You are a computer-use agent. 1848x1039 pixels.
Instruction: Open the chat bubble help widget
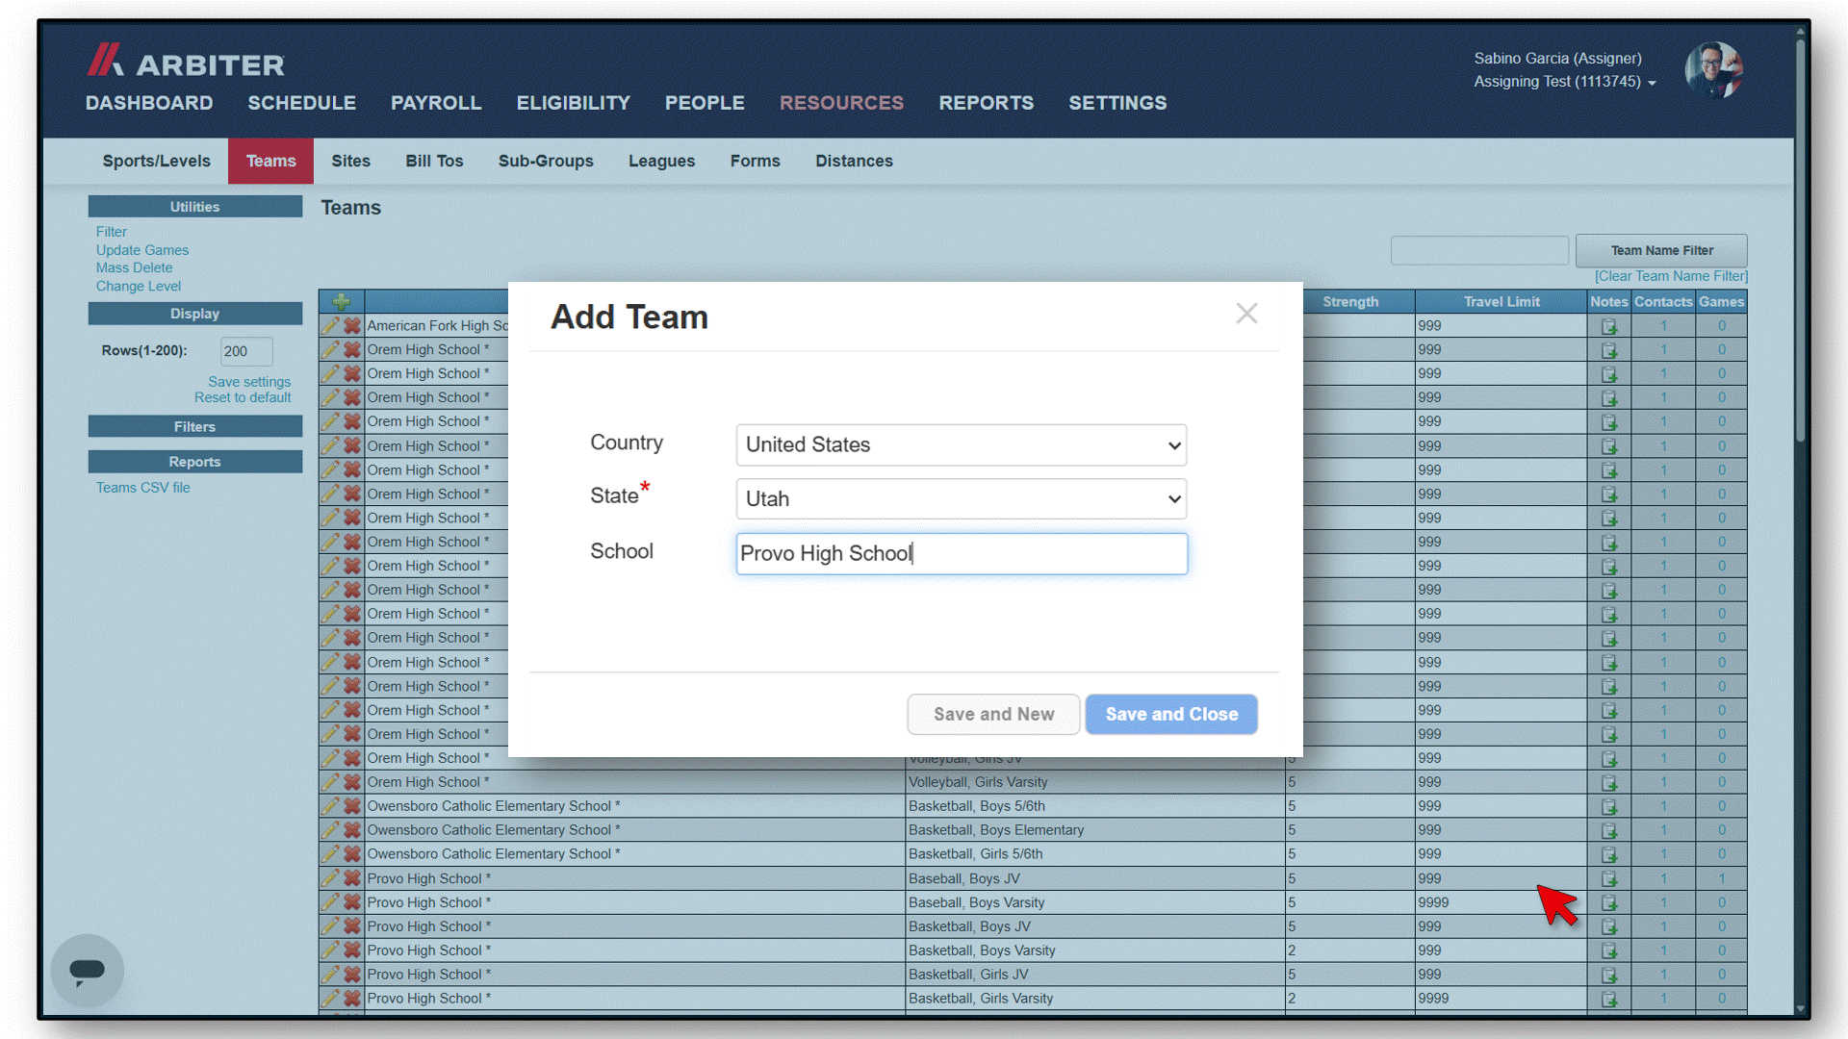87,970
